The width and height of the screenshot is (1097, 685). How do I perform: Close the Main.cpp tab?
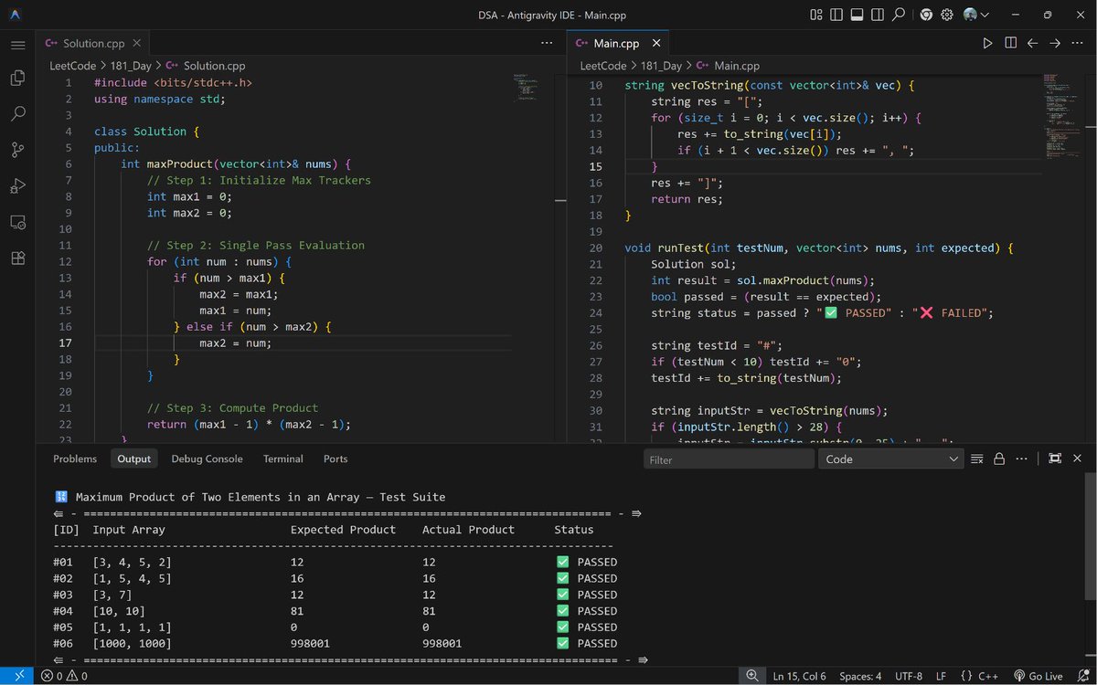[x=657, y=43]
